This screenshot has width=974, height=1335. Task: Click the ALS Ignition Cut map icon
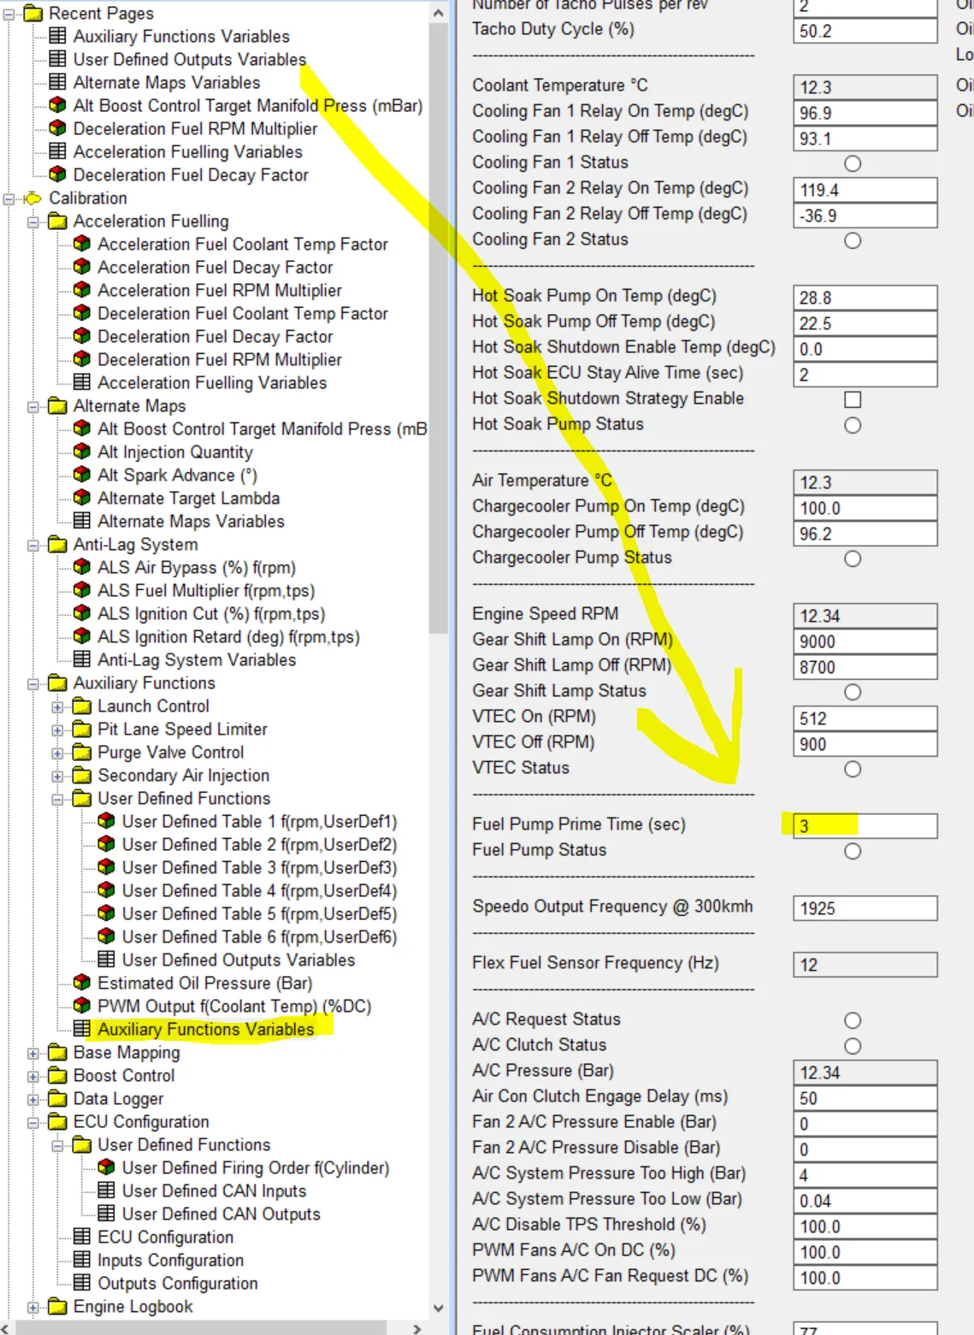click(82, 613)
